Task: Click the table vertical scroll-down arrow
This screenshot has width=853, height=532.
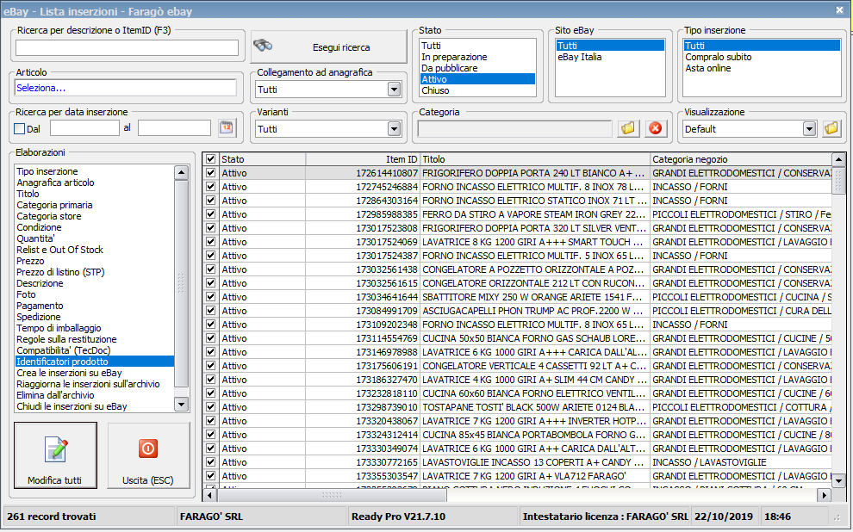Action: (x=838, y=480)
